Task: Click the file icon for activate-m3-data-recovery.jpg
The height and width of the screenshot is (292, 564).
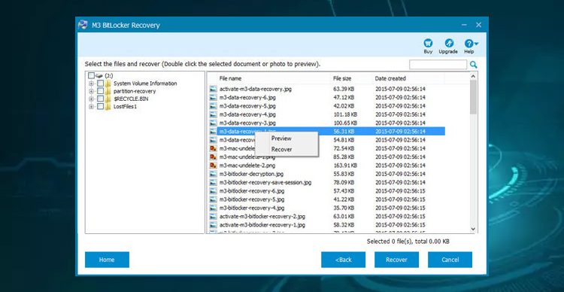Action: tap(214, 89)
